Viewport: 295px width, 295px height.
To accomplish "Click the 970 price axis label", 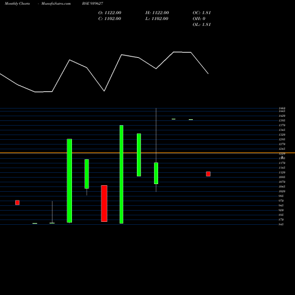I will click(x=281, y=201).
